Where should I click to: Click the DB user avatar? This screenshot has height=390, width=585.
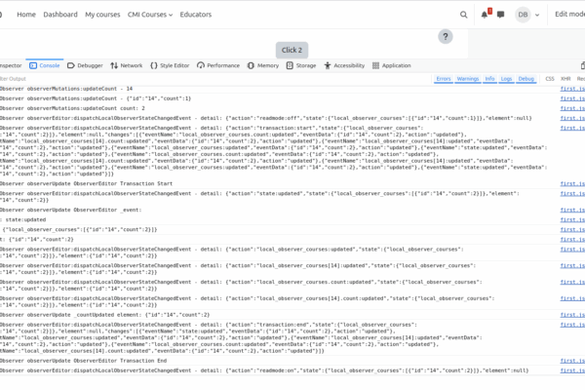tap(524, 15)
